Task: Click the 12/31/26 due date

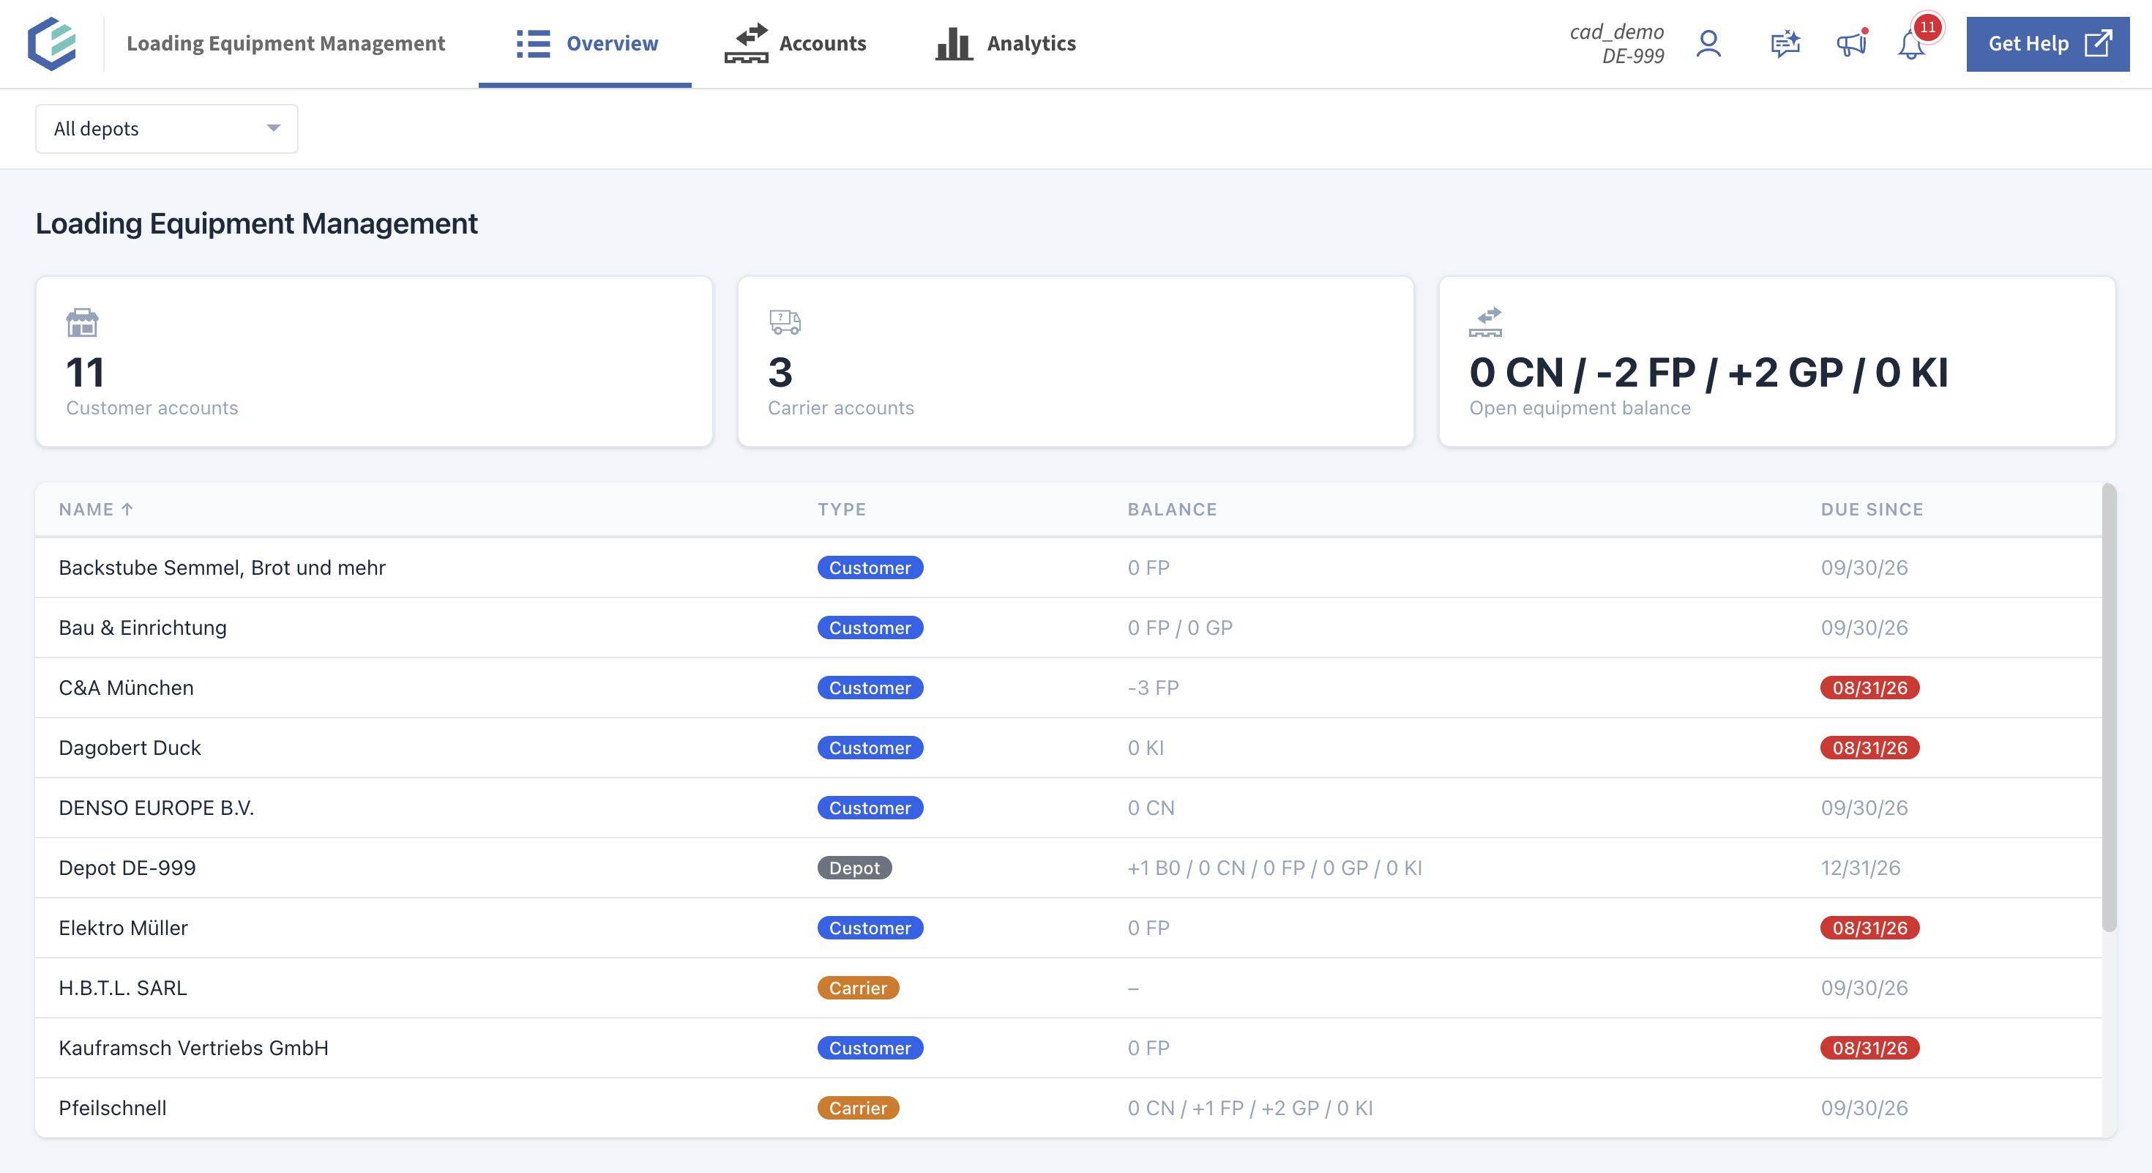Action: (x=1861, y=868)
